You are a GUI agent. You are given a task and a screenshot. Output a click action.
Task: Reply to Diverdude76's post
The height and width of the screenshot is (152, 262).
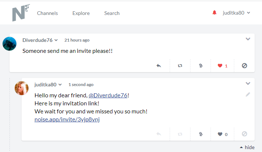coord(159,66)
